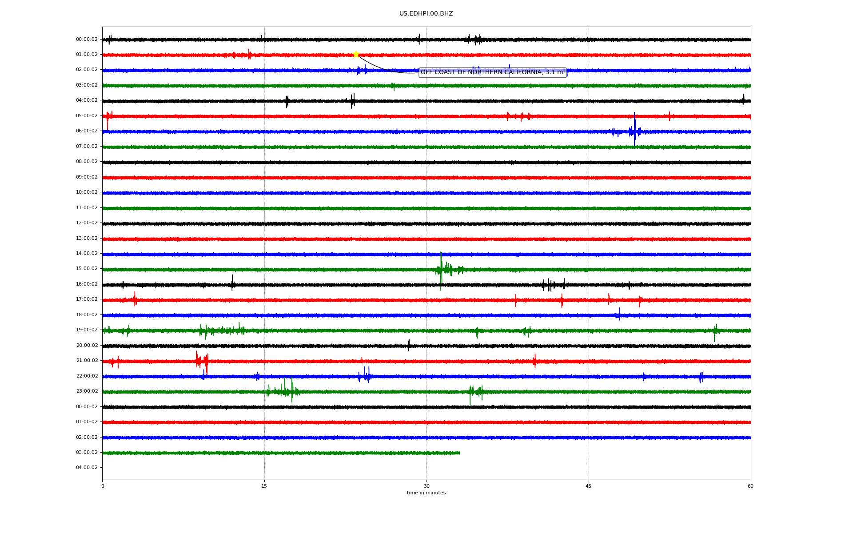Click the x-axis tick label 0
The height and width of the screenshot is (533, 853).
pos(103,486)
